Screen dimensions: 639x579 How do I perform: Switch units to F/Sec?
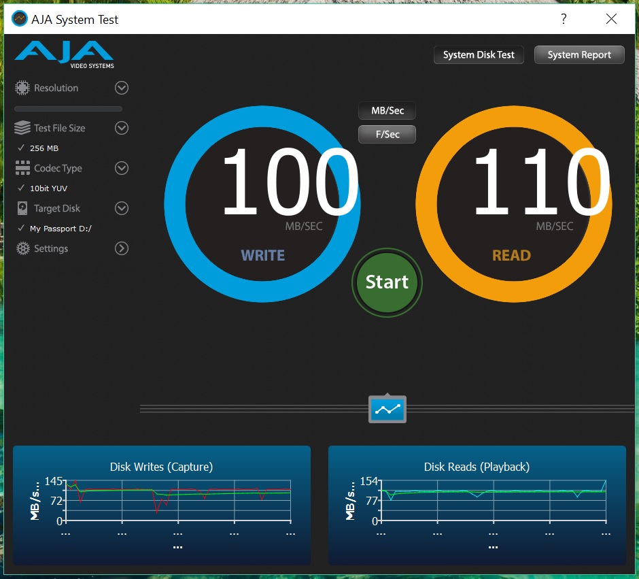click(x=387, y=134)
